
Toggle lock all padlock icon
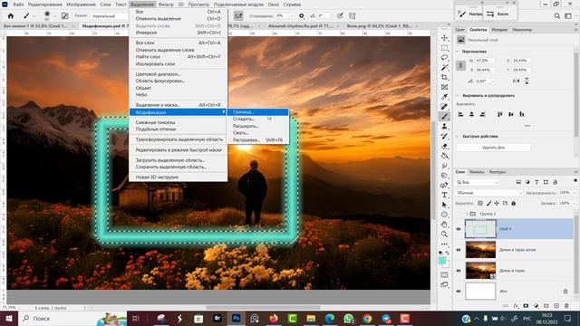(514, 203)
